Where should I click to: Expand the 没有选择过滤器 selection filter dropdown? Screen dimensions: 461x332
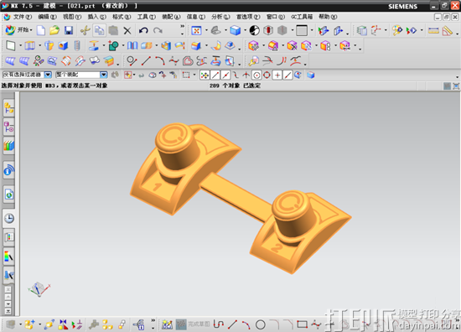[x=48, y=75]
